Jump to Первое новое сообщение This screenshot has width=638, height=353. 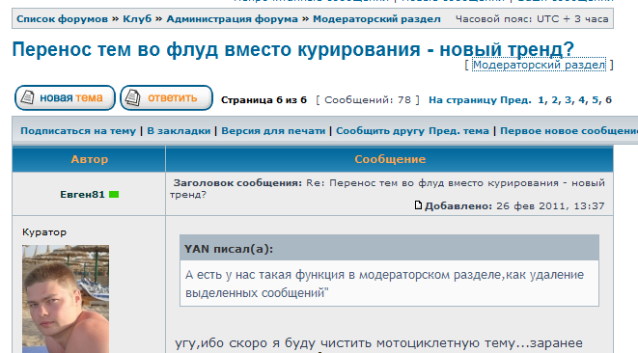[569, 131]
